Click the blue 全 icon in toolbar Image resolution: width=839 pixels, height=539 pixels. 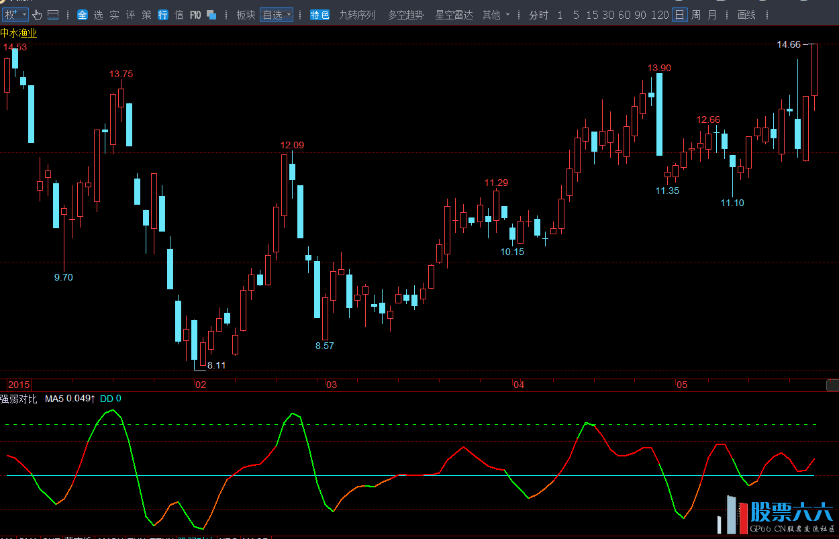(82, 15)
